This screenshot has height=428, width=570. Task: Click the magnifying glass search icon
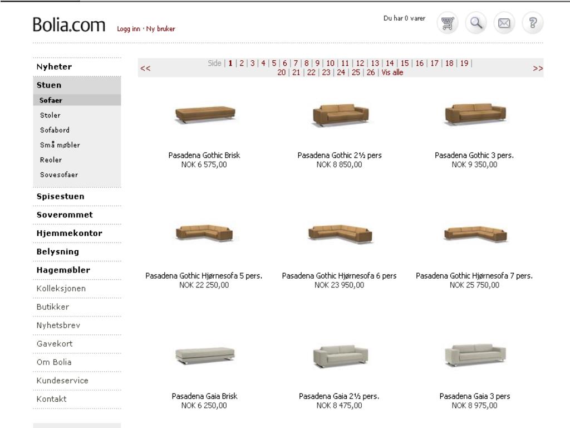(x=476, y=23)
